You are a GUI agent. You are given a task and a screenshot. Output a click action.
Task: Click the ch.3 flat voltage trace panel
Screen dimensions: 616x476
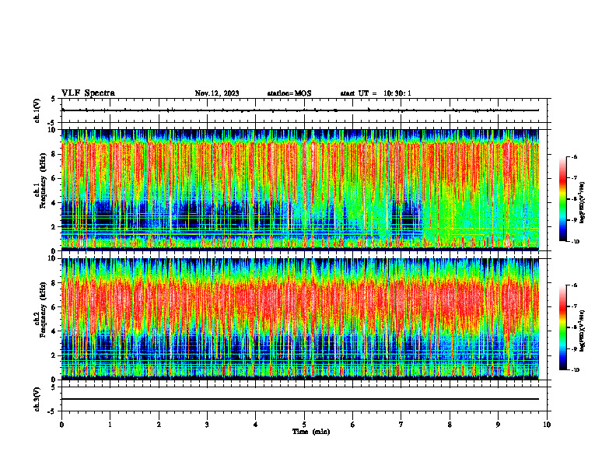pyautogui.click(x=304, y=399)
